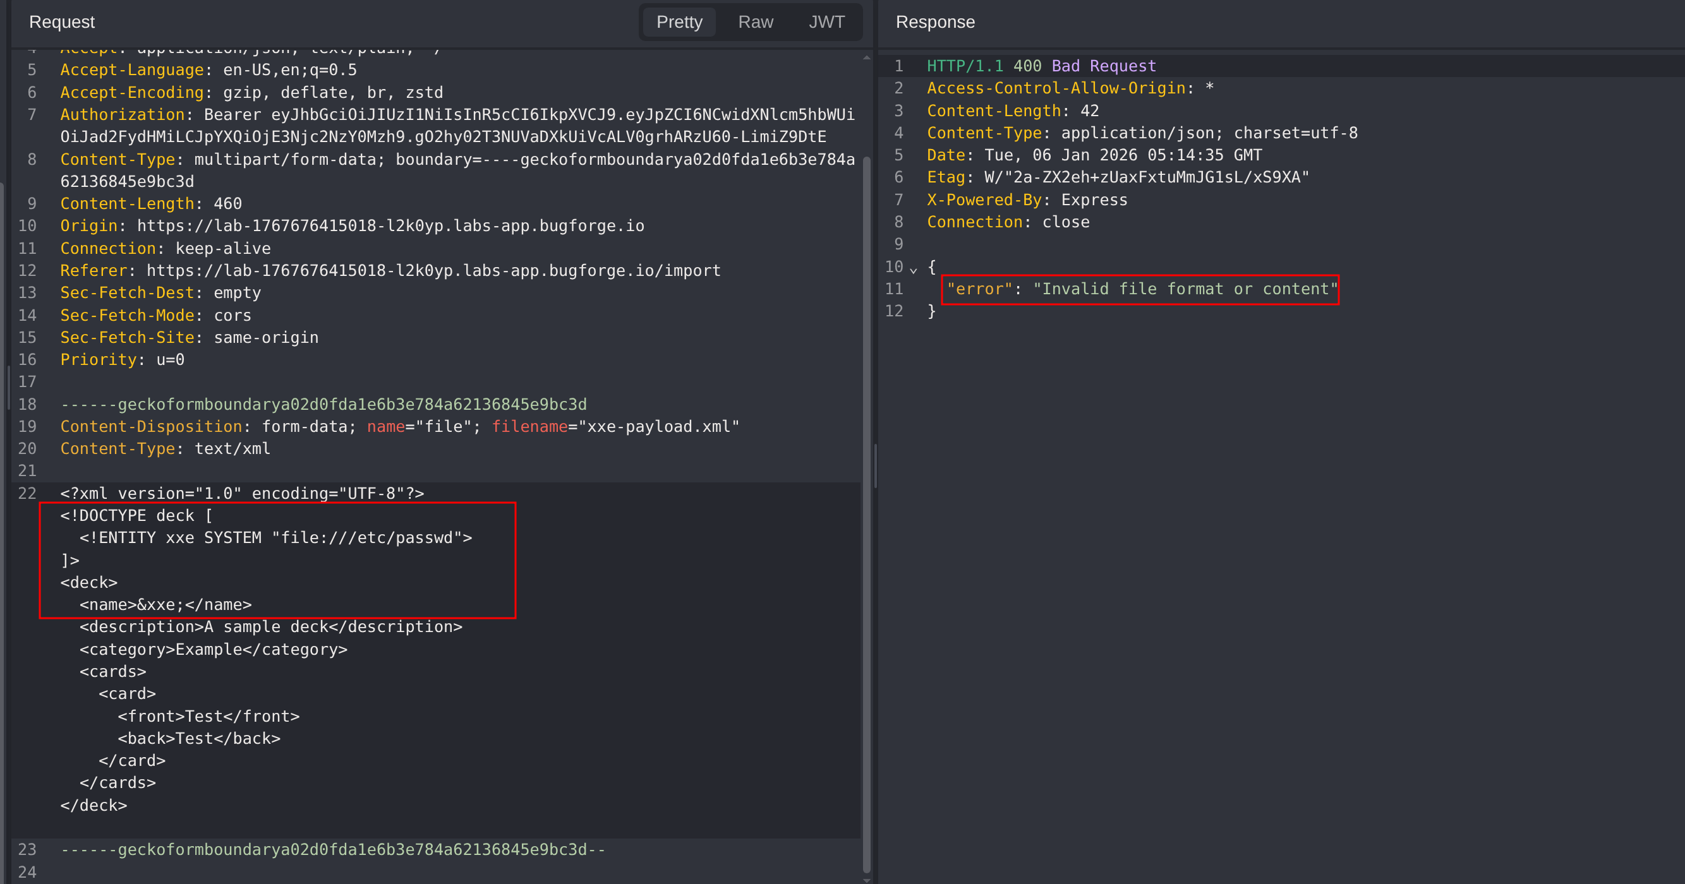1685x884 pixels.
Task: Click the Response panel heading
Action: 934,22
